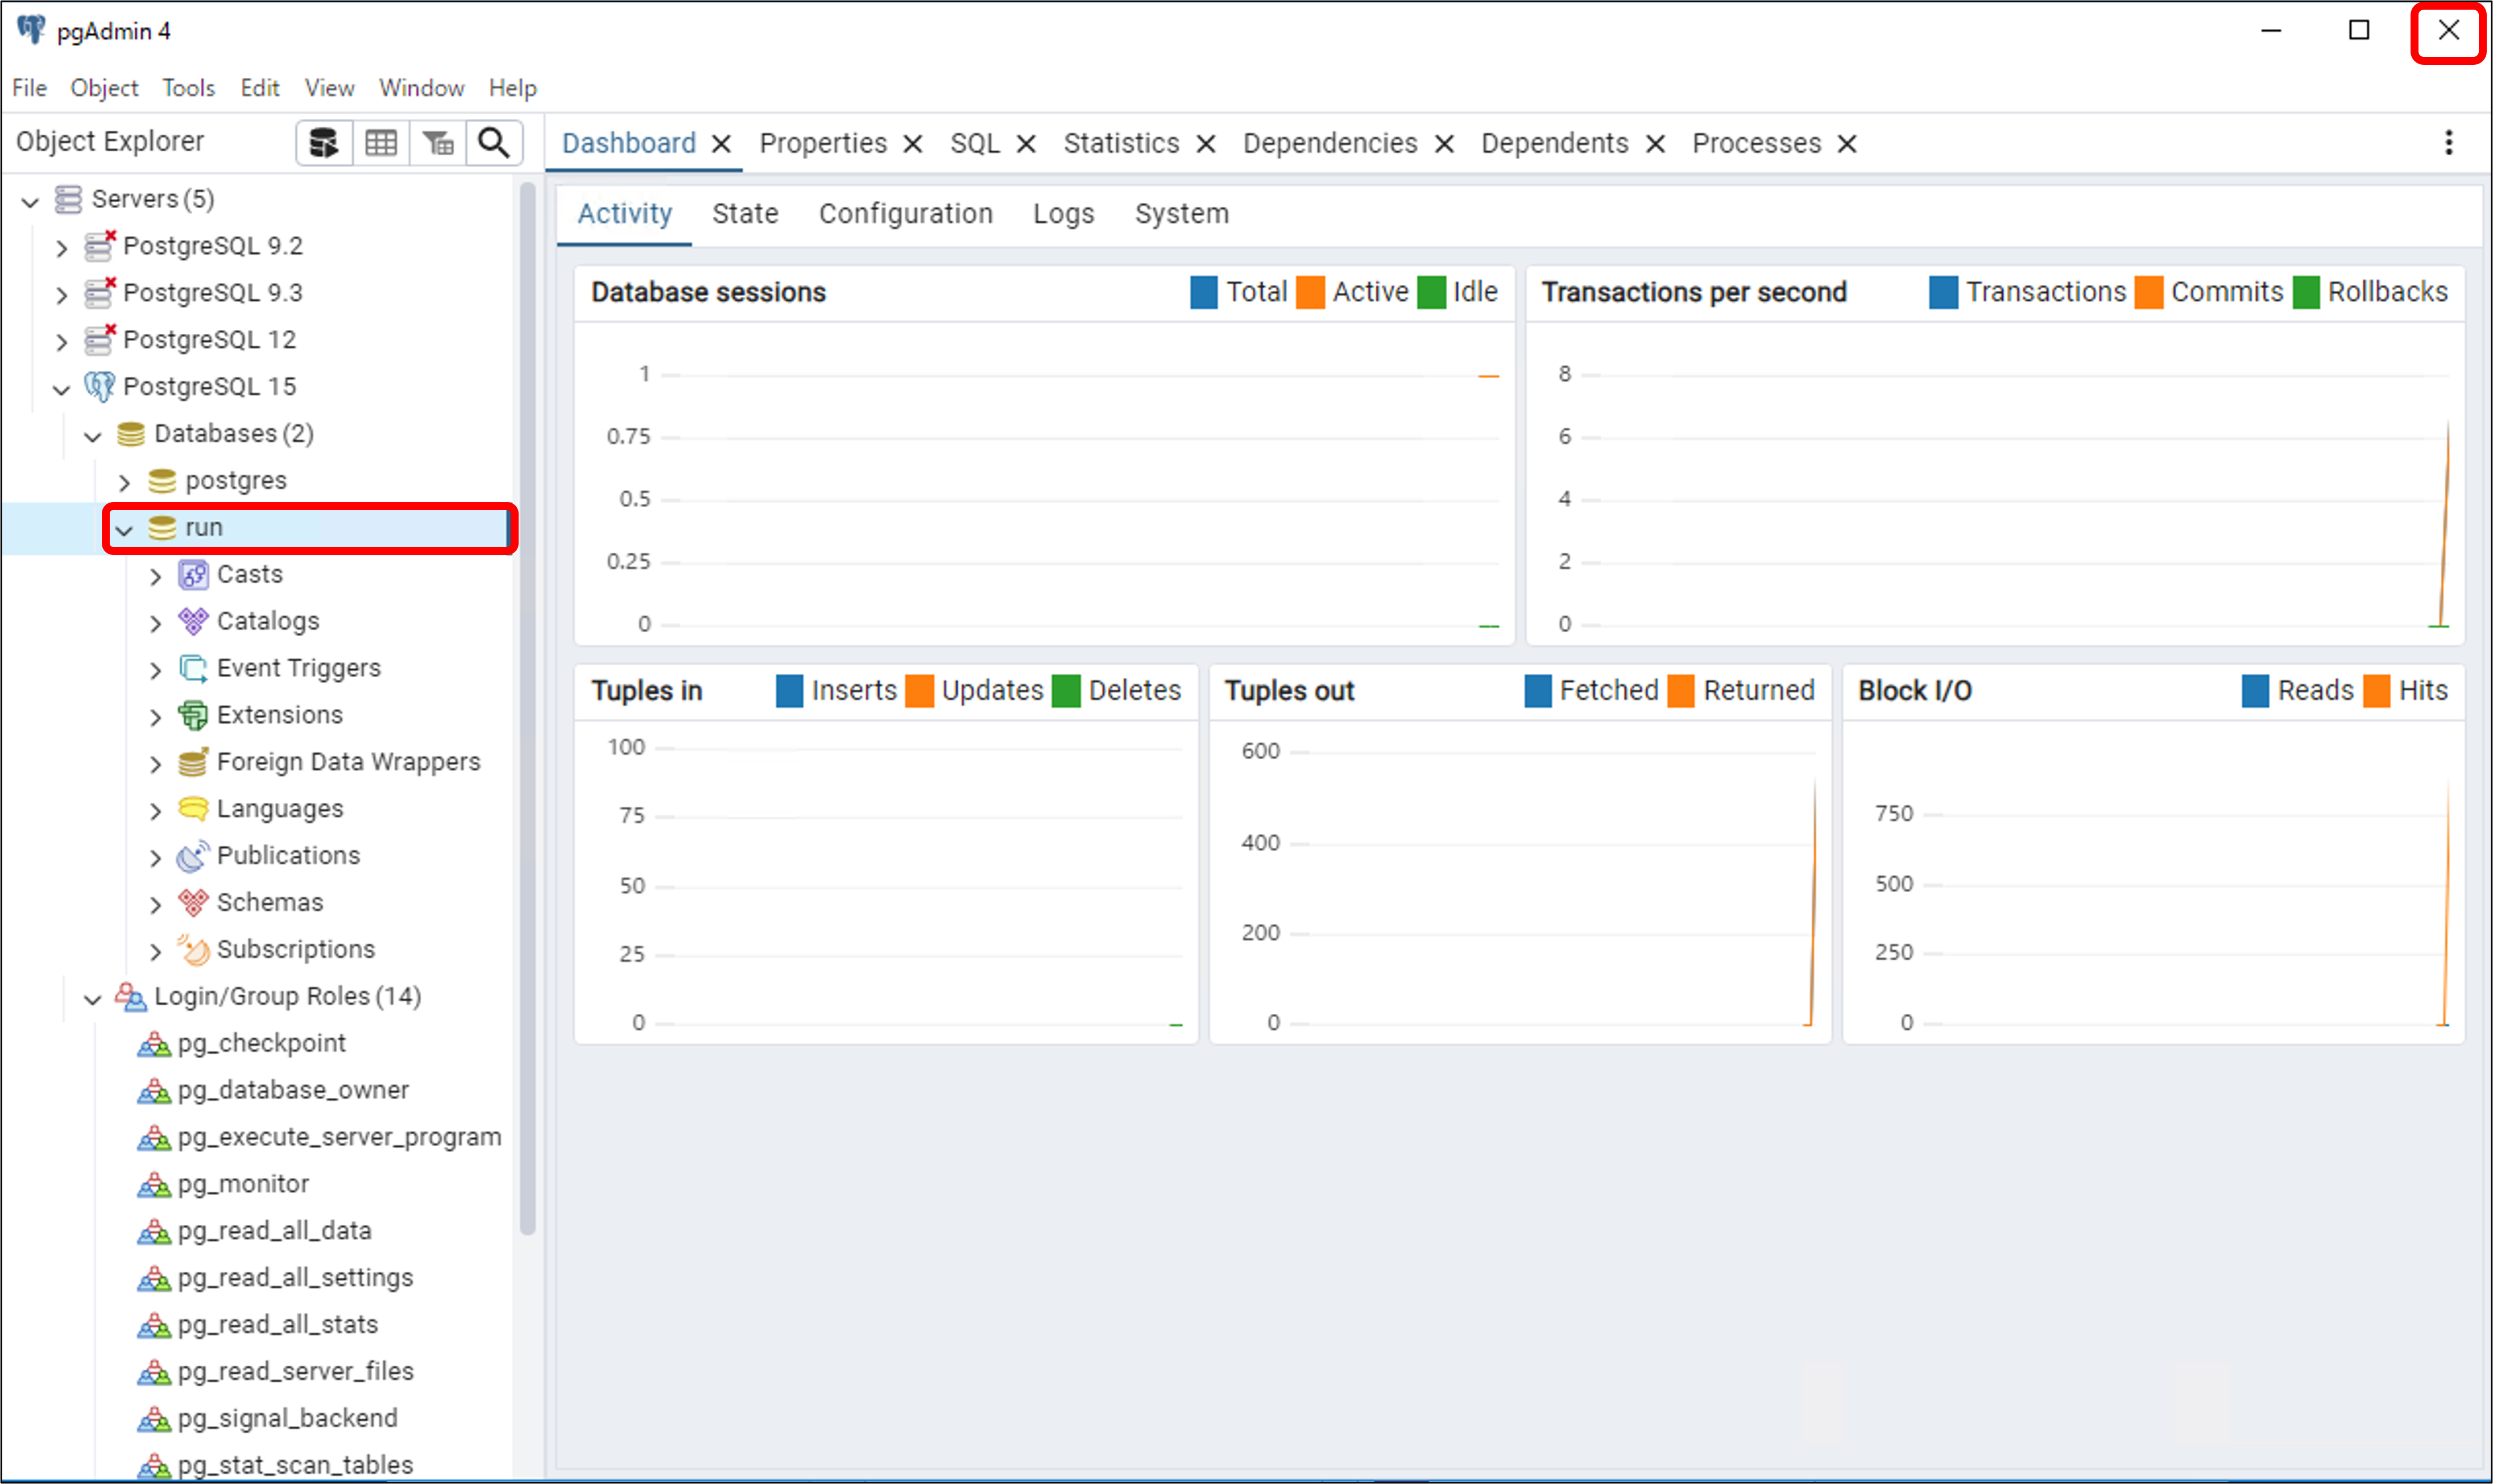The width and height of the screenshot is (2493, 1484).
Task: Collapse the run database node
Action: coord(124,530)
